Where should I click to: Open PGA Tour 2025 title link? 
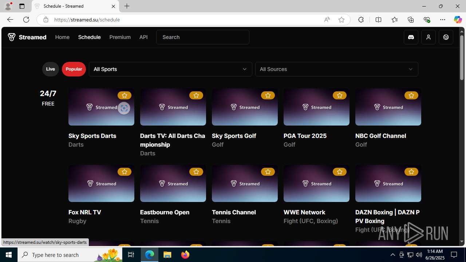point(305,136)
